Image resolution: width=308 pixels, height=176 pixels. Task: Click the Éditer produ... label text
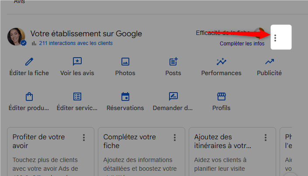click(29, 108)
